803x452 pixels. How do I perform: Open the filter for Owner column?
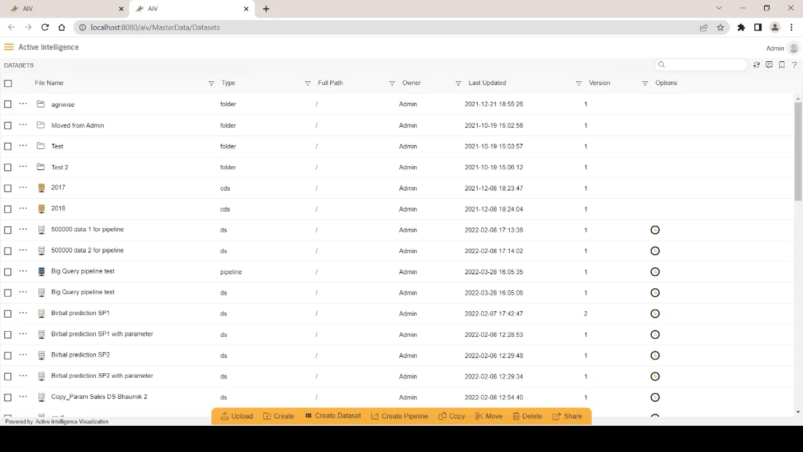458,84
